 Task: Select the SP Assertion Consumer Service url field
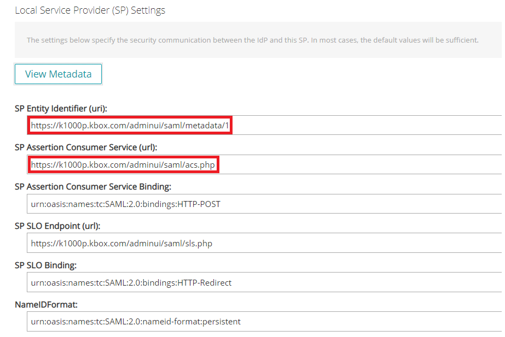264,164
